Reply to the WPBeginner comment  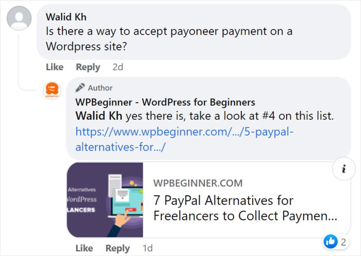tap(118, 248)
